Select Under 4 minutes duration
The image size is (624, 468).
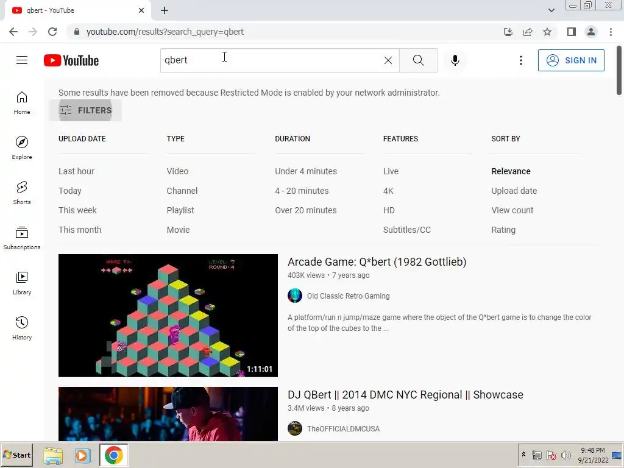[306, 171]
